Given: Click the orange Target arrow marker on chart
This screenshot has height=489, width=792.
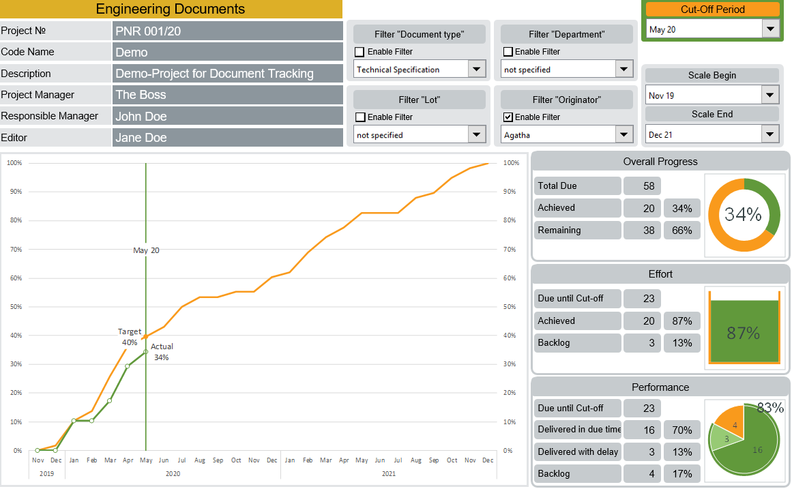Looking at the screenshot, I should point(144,337).
